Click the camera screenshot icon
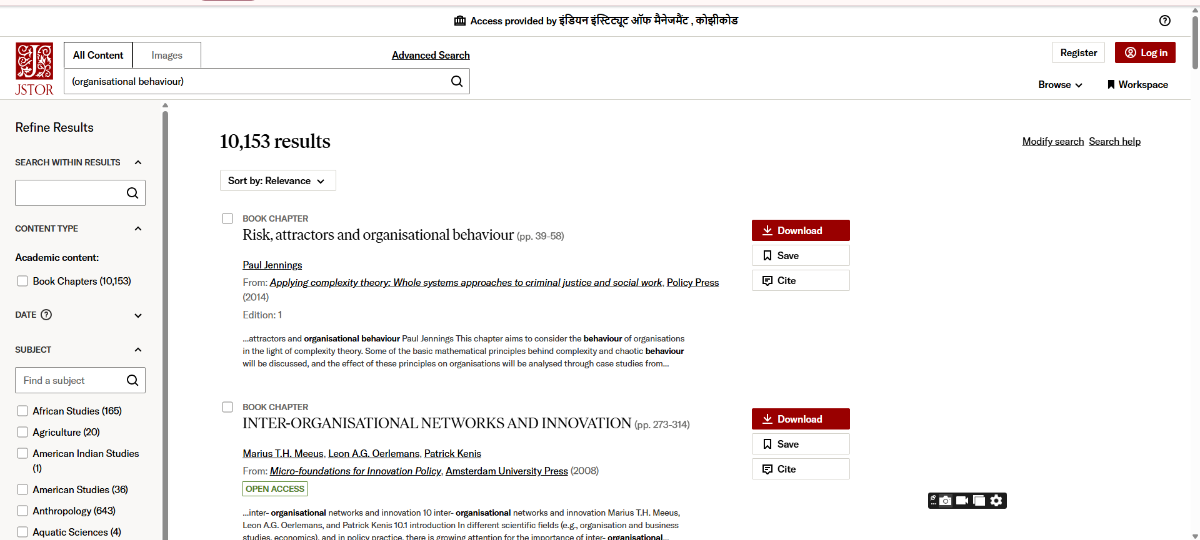 pos(946,501)
